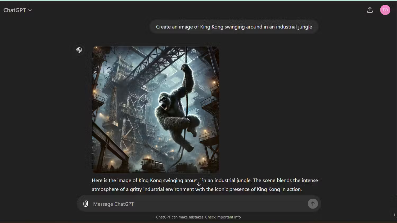Click the scroll-to-bottom arrow button

199,184
